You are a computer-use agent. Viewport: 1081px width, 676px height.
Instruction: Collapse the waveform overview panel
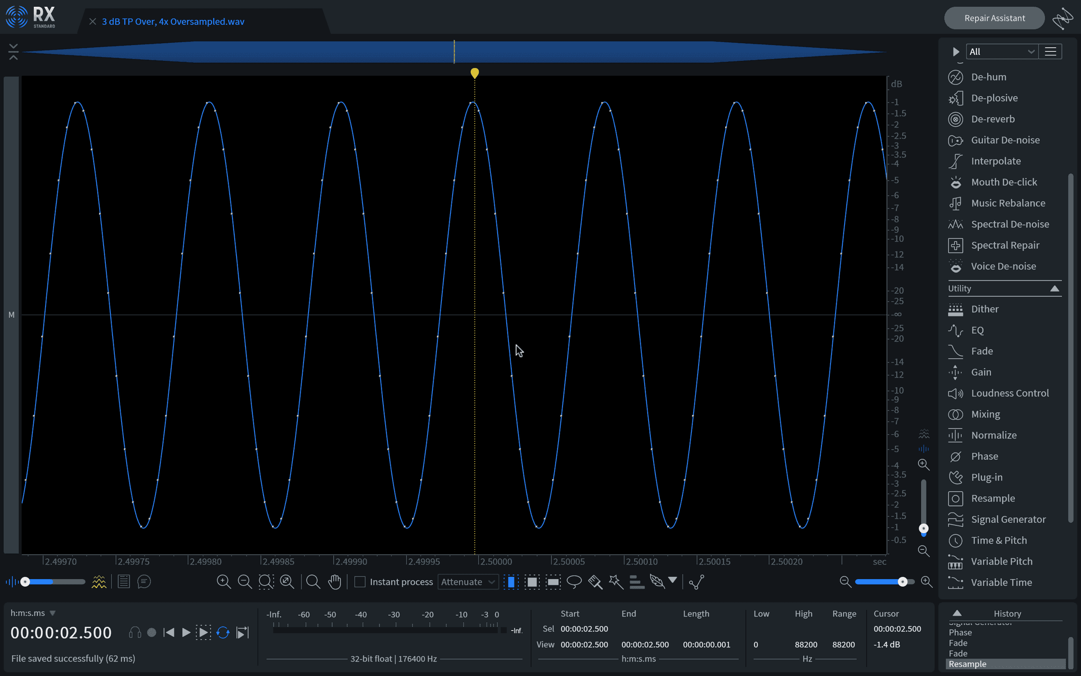click(13, 52)
